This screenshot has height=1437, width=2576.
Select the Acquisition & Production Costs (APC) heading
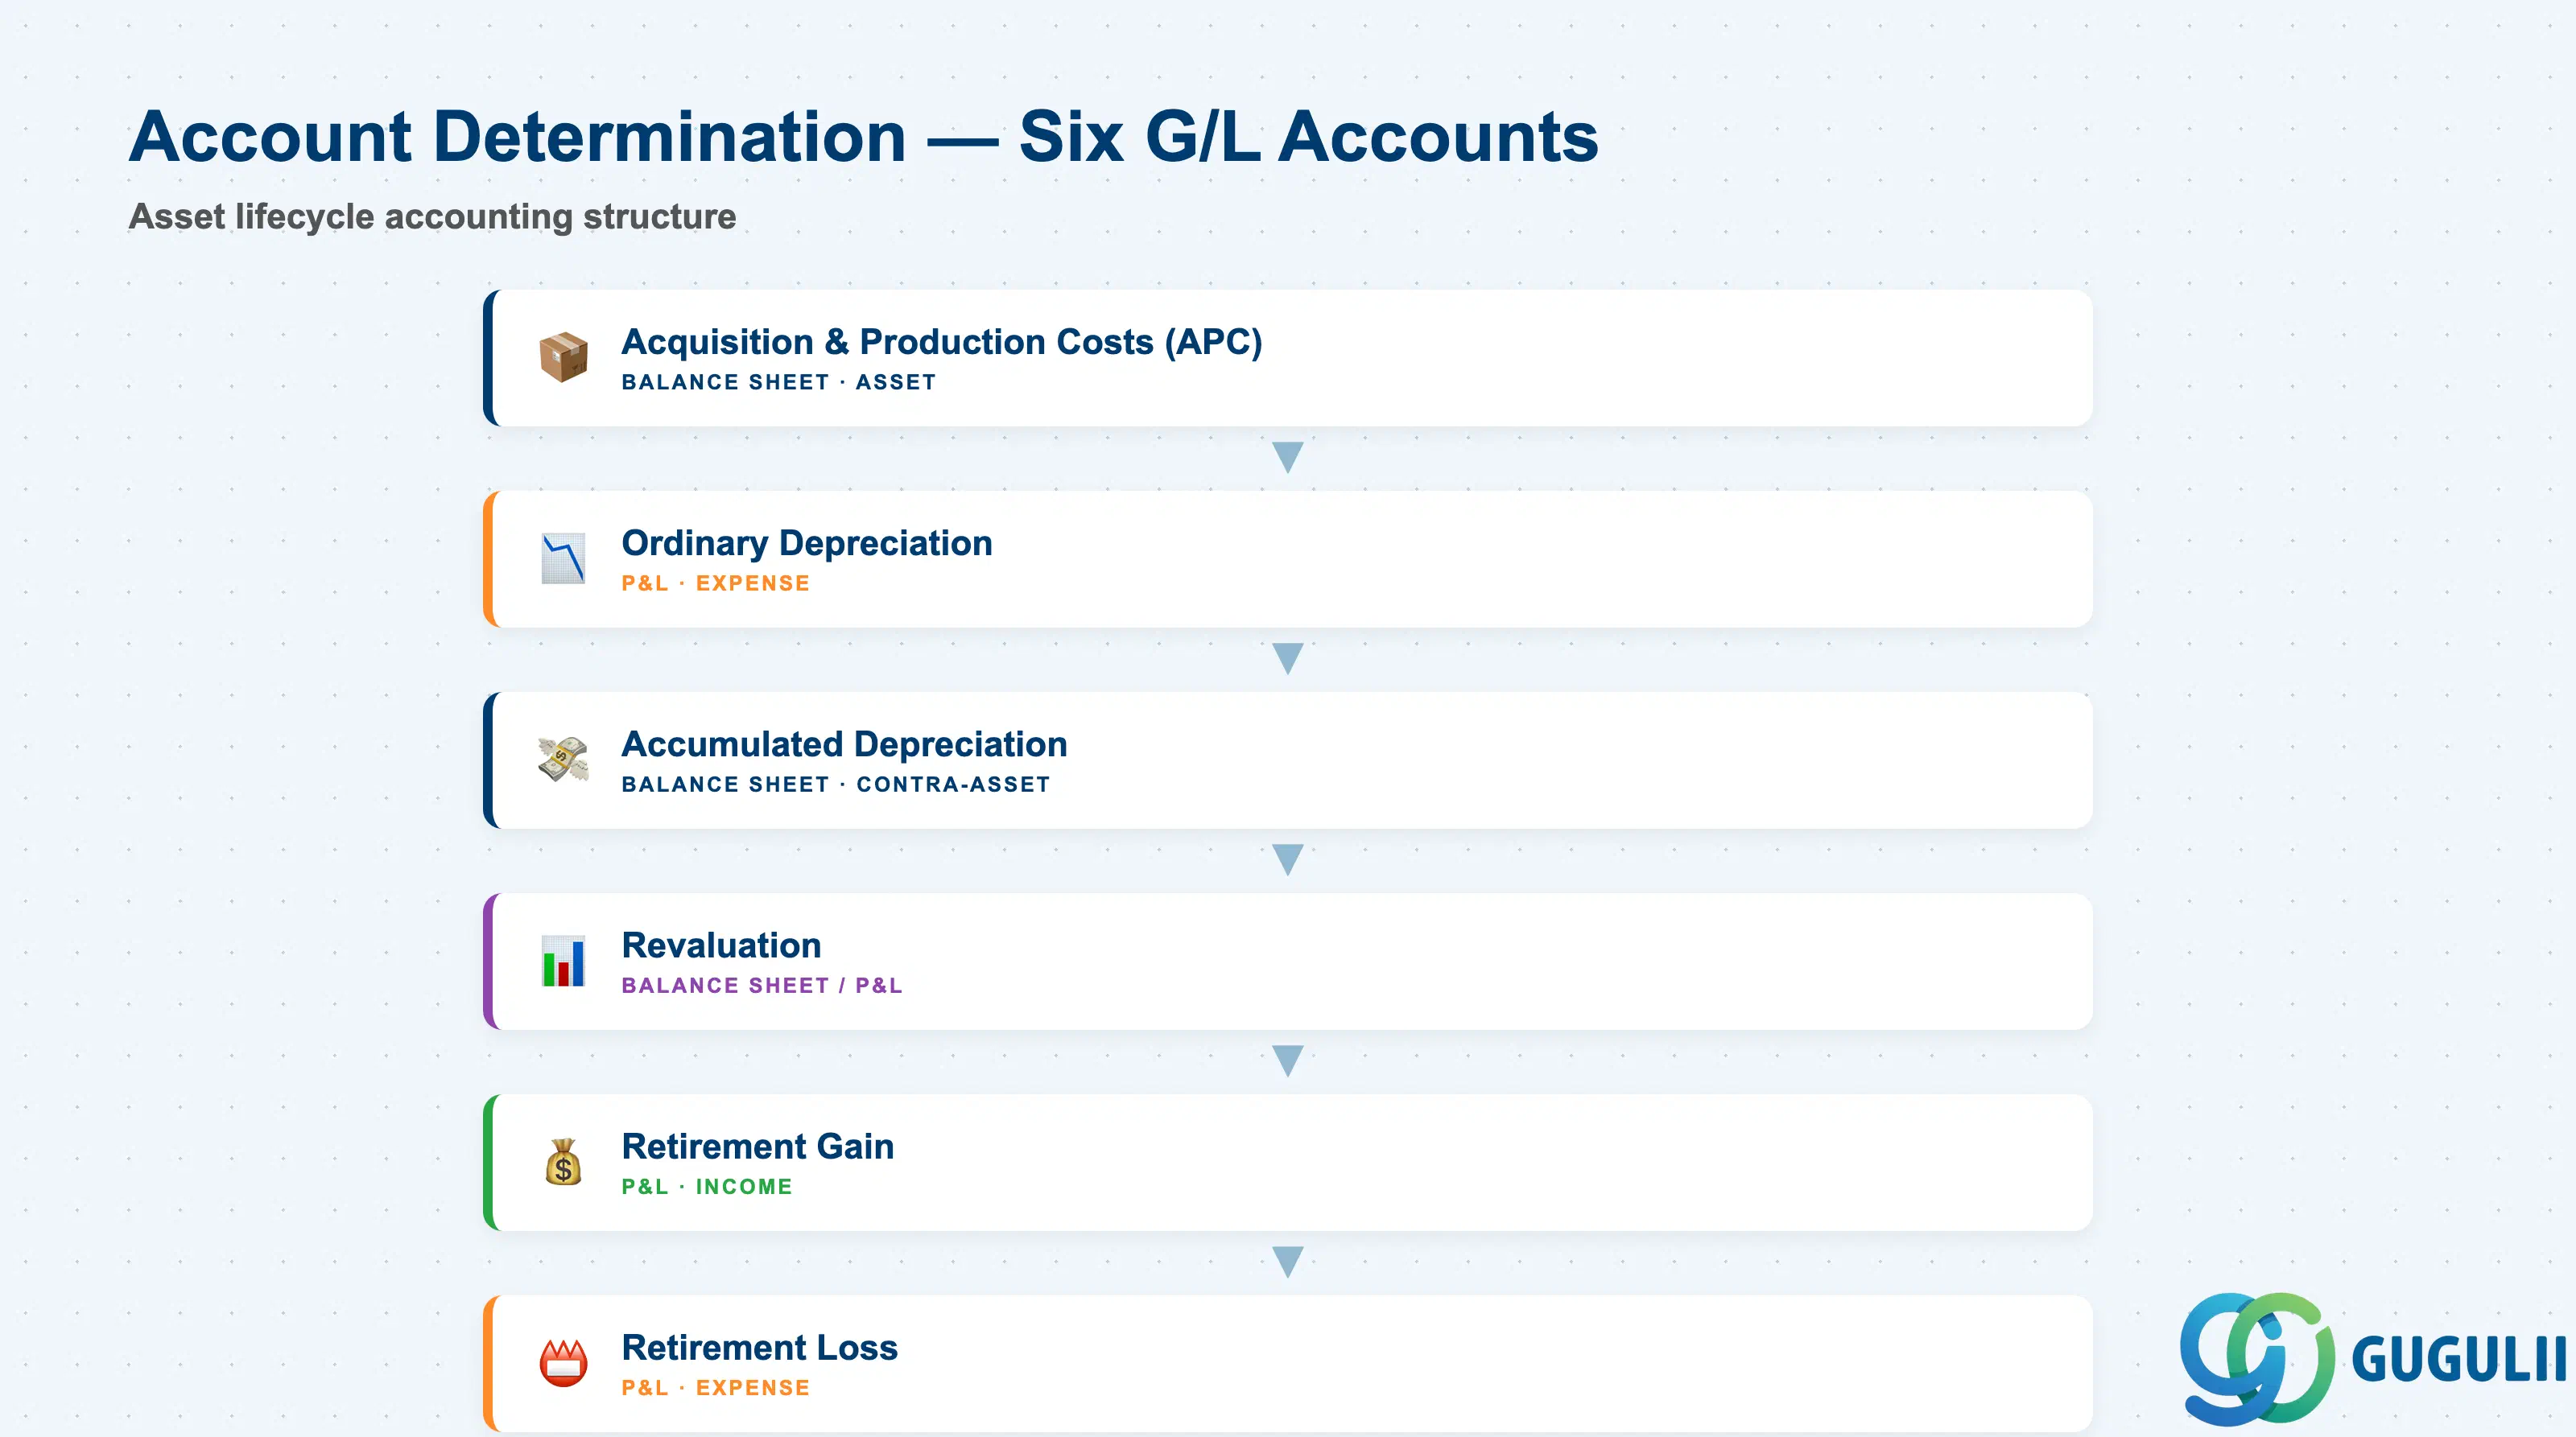tap(942, 342)
